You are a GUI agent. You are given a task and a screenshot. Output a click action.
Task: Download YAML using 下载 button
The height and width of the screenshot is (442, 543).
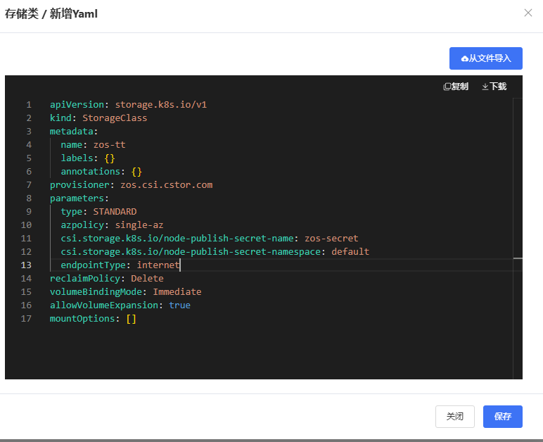pos(494,87)
